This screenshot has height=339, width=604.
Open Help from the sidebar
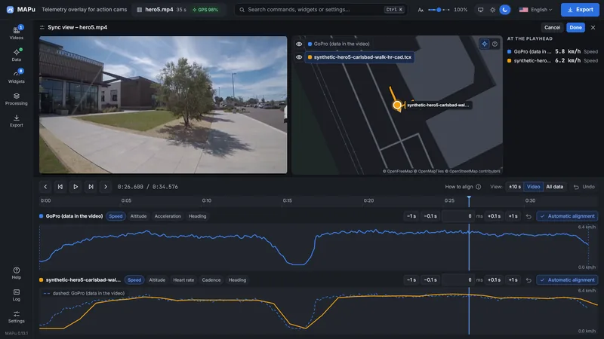[x=16, y=273]
